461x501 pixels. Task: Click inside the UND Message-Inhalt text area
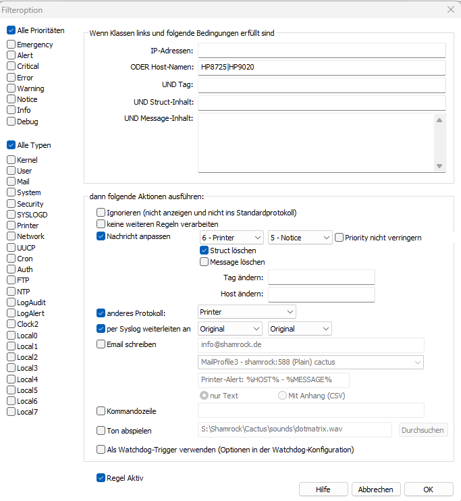(x=317, y=142)
